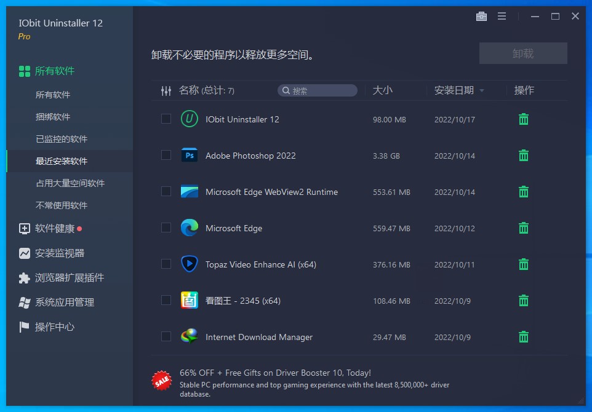Check Topaz Video Enhance AI for removal
592x412 pixels.
[166, 264]
